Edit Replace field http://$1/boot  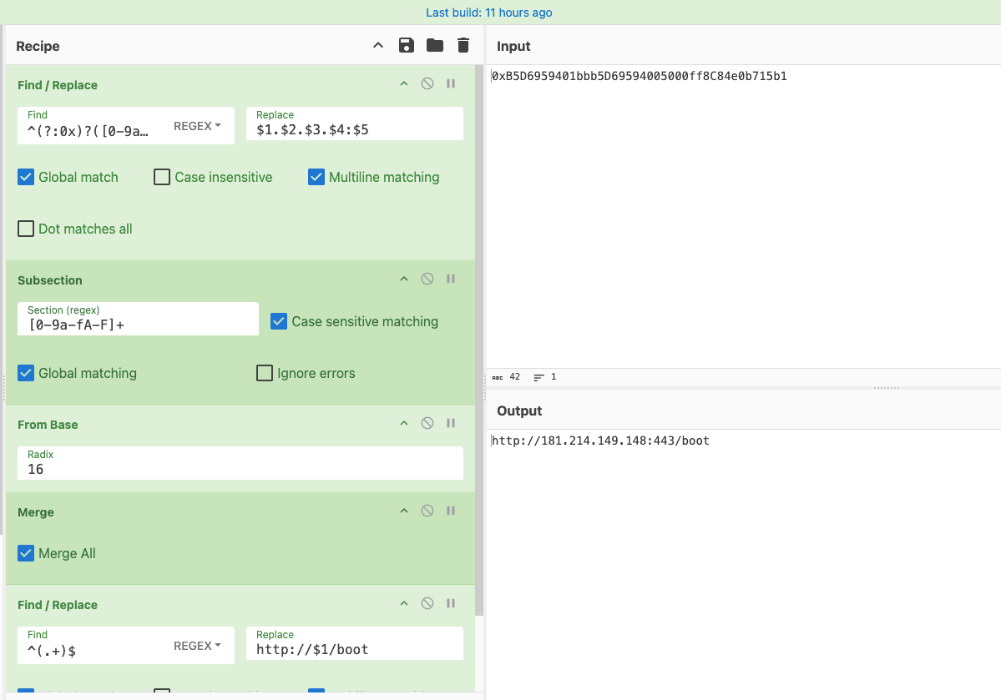(x=354, y=644)
